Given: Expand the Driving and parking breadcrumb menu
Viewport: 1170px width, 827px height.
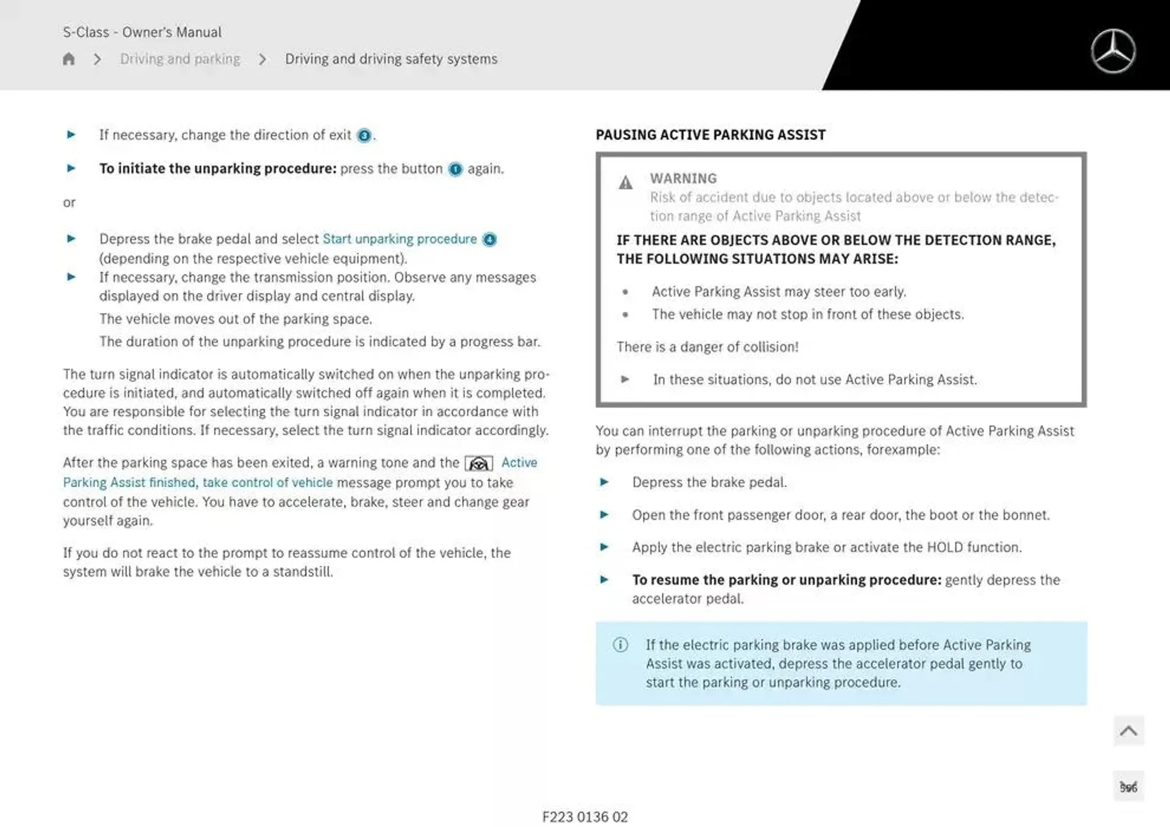Looking at the screenshot, I should [179, 58].
